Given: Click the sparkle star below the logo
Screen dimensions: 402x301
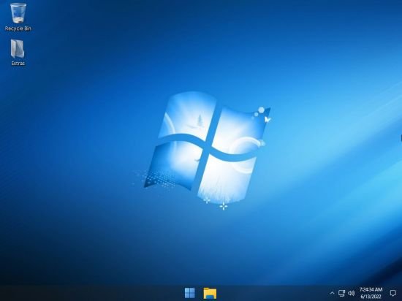Looking at the screenshot, I should click(224, 206).
